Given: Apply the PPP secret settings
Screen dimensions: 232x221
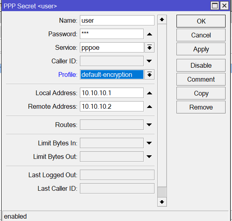Looking at the screenshot, I should pyautogui.click(x=201, y=49).
